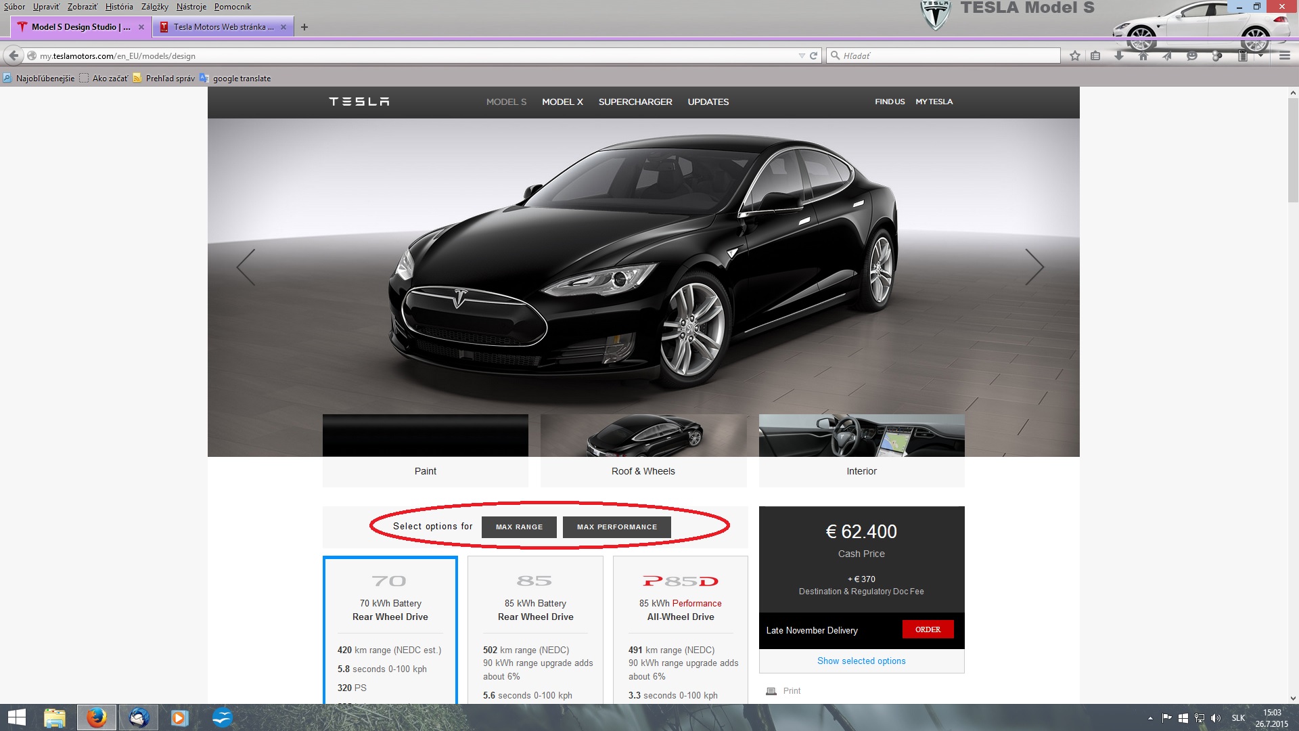Viewport: 1299px width, 731px height.
Task: Click MY TESLA in the header
Action: pos(934,102)
